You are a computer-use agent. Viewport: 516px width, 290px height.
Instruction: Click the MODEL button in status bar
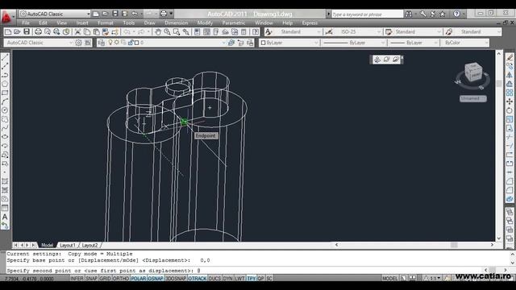390,279
